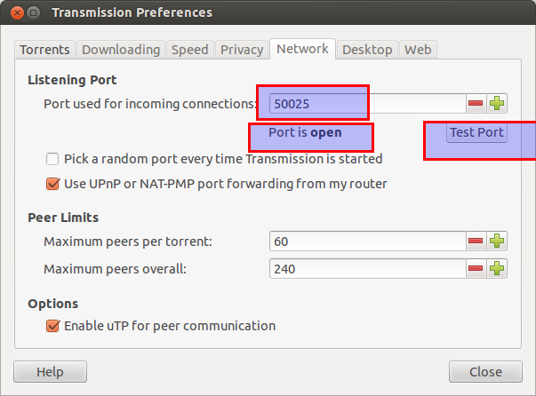Uncheck Enable uTP for peer communication
The height and width of the screenshot is (396, 536).
coord(52,326)
